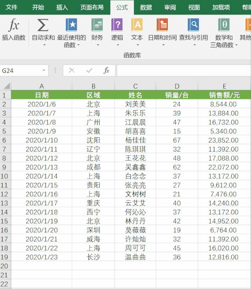Select the quantity cell 62

pyautogui.click(x=177, y=167)
